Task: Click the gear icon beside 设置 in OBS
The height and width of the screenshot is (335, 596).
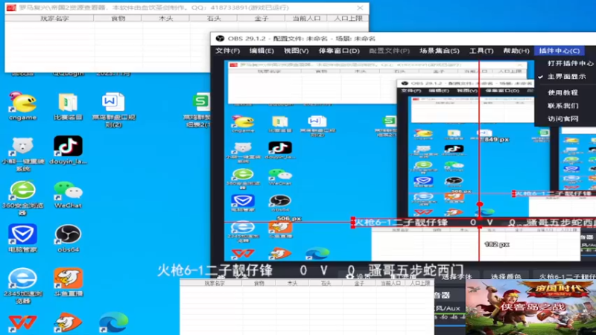Action: click(349, 276)
